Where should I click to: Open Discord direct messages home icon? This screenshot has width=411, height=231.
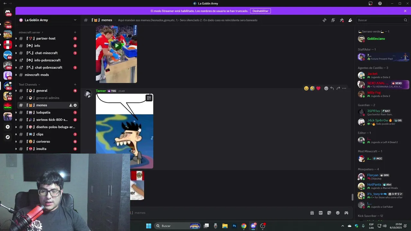[8, 12]
